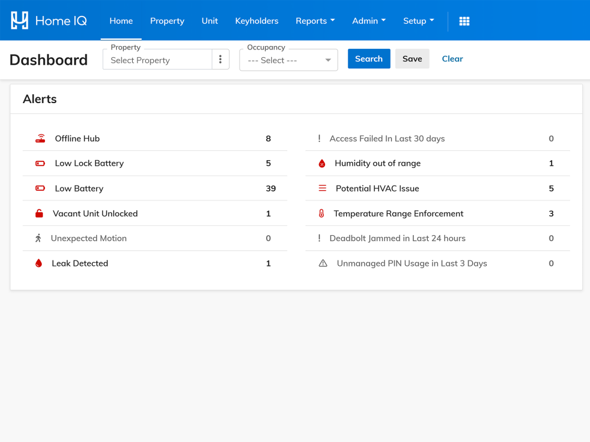Viewport: 590px width, 442px height.
Task: Click the Unexpected Motion walking icon
Action: click(38, 238)
